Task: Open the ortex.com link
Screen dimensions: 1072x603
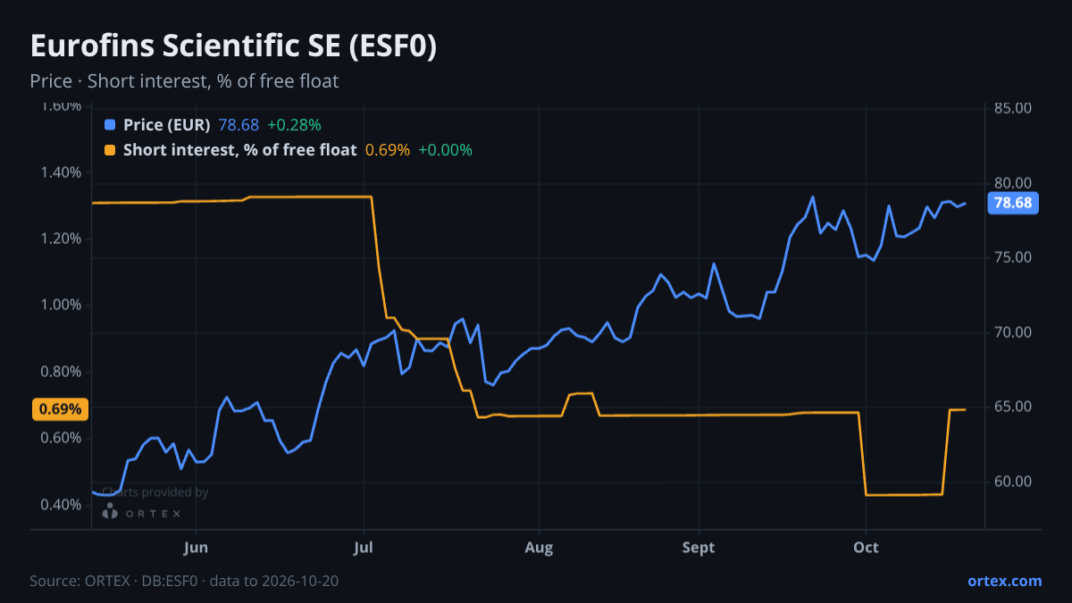Action: tap(1005, 581)
